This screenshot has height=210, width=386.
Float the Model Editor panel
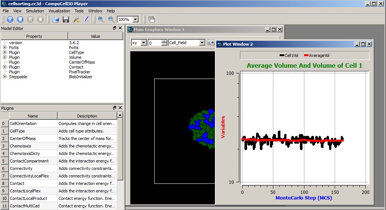pyautogui.click(x=115, y=28)
